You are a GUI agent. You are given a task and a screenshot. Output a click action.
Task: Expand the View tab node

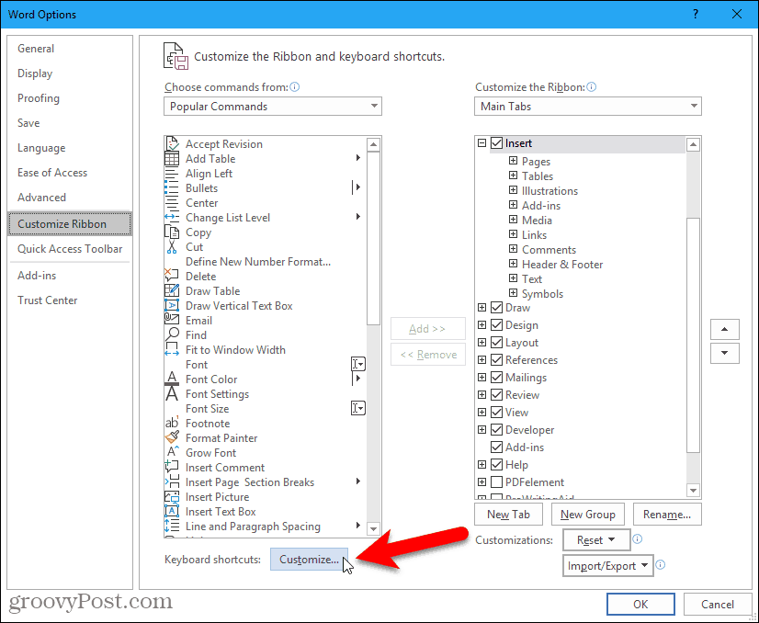pyautogui.click(x=481, y=412)
